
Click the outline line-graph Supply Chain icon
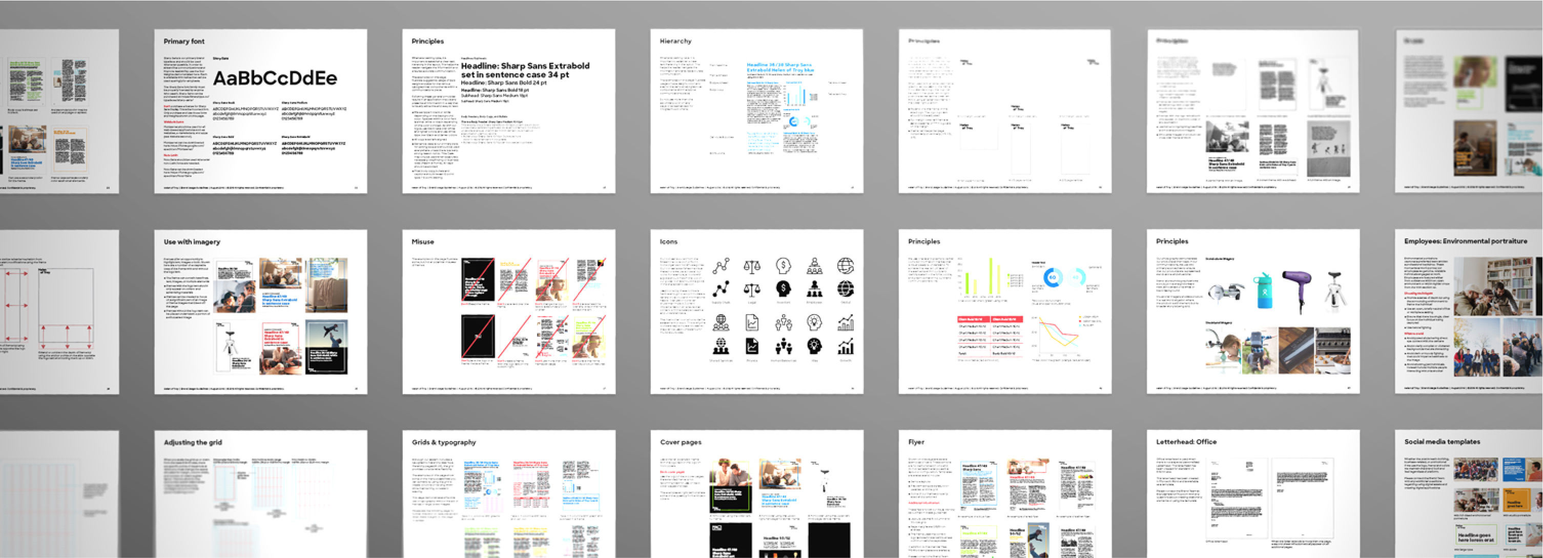point(721,266)
